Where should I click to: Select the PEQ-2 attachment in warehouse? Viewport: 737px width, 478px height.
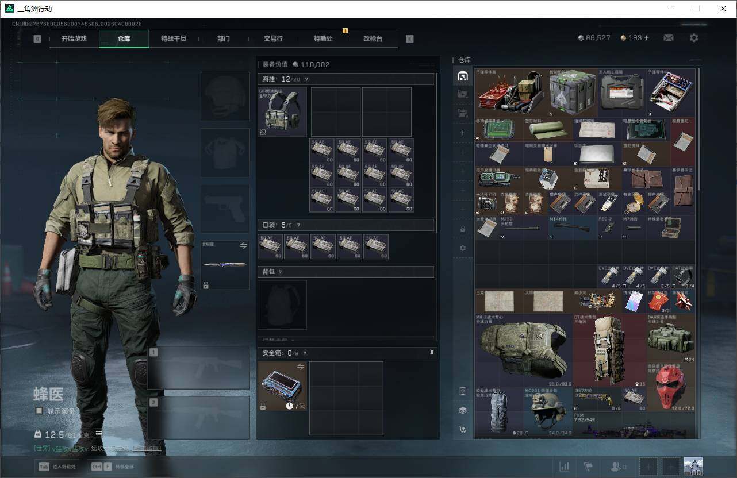pyautogui.click(x=609, y=228)
